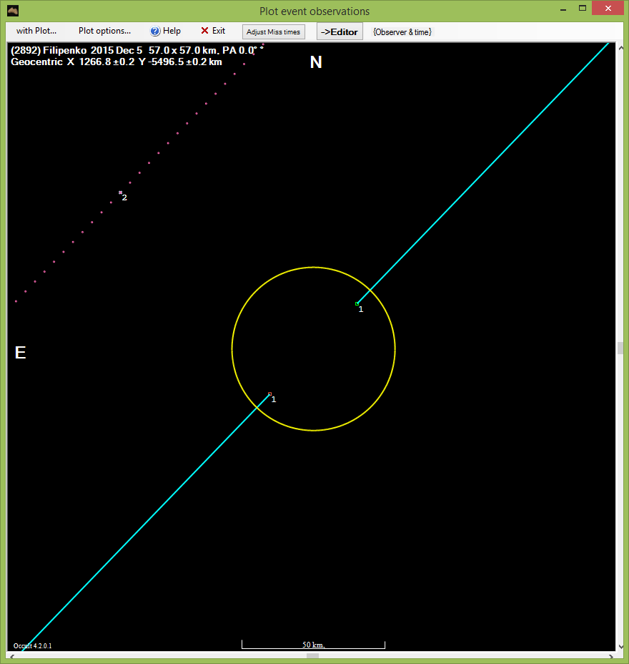Close the Plot event observations window
This screenshot has height=664, width=629.
[x=608, y=9]
